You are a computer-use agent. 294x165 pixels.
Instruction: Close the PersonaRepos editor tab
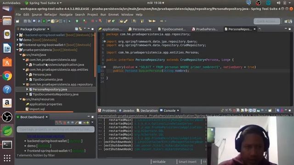[x=254, y=29]
